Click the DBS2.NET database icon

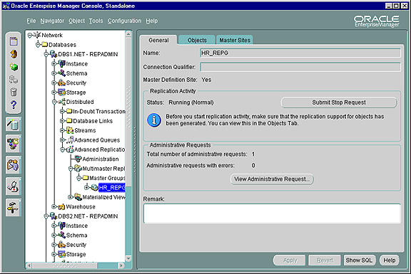54,216
